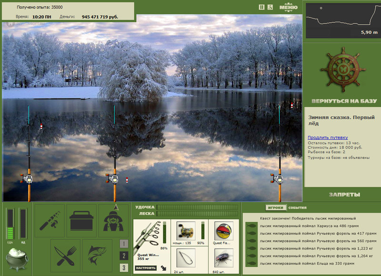
Task: Click the Продлить путевку link
Action: [328, 138]
